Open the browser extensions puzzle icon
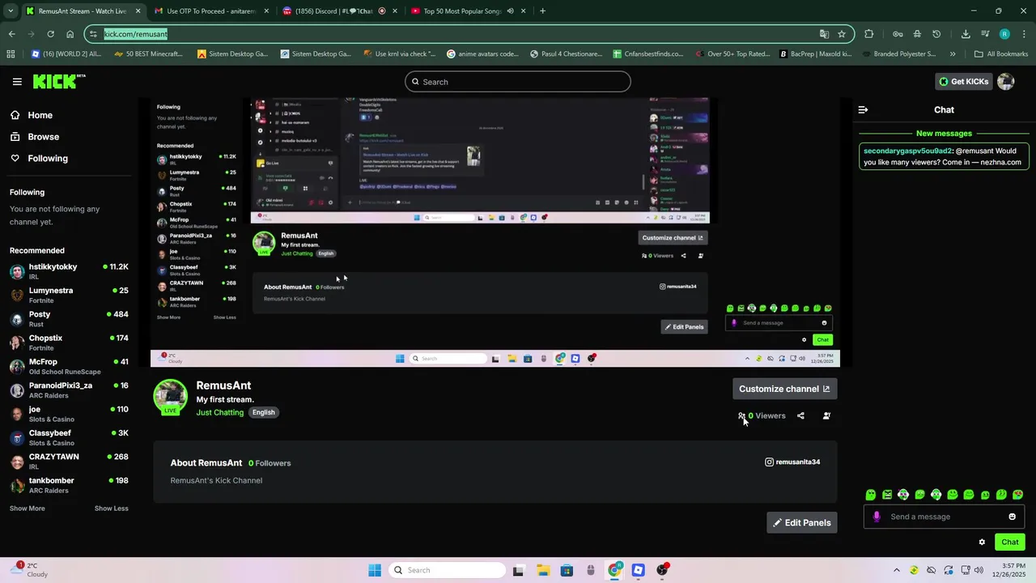 [x=869, y=34]
